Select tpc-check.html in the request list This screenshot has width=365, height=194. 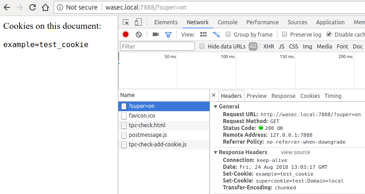click(x=147, y=125)
